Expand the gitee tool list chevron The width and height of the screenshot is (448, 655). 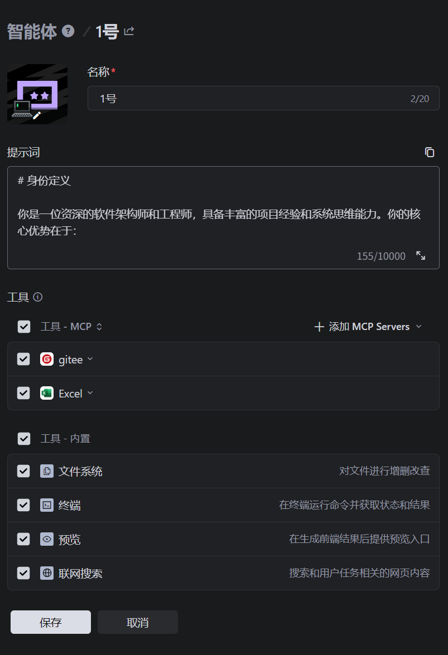90,360
